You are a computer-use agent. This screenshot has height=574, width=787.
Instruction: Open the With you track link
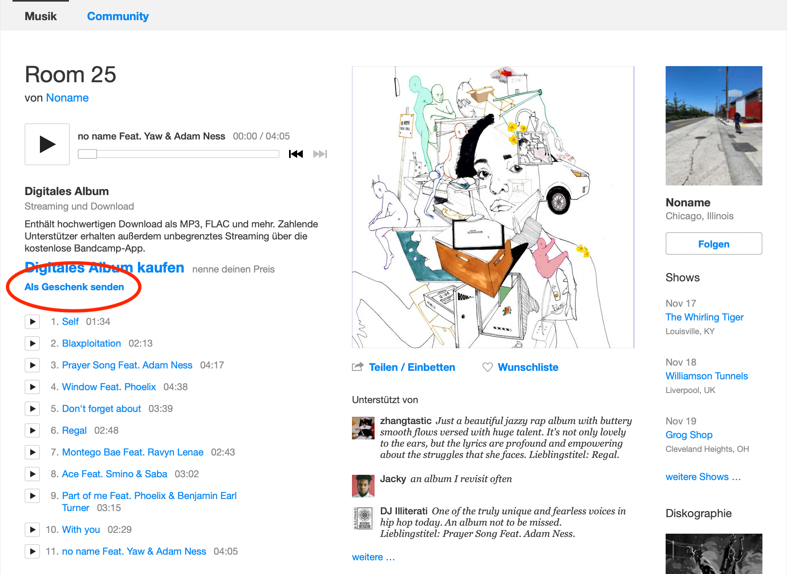coord(81,530)
